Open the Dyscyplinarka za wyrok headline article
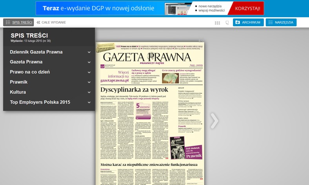 (134, 90)
